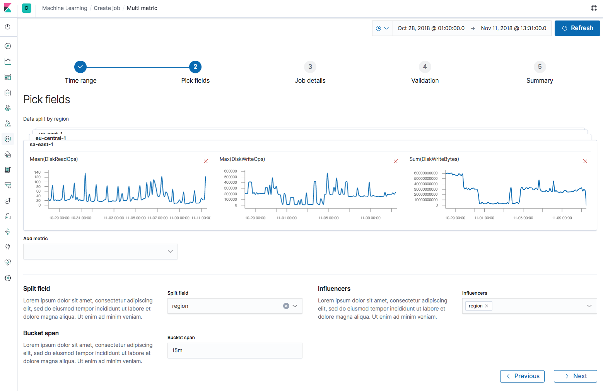Open Discover compass icon in sidebar
This screenshot has height=391, width=603.
click(8, 46)
